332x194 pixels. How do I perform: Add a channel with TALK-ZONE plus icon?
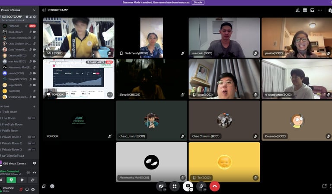tap(34, 106)
